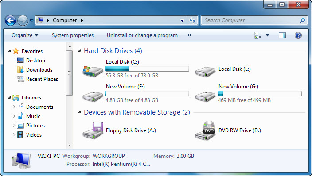Open Downloads under Favorites
Viewport: 312px width, 176px height.
pyautogui.click(x=39, y=70)
